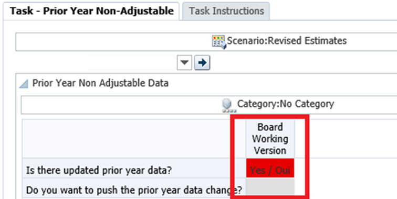Select the Task - Prior Year Non-Adjustable tab
The width and height of the screenshot is (397, 199).
point(92,11)
